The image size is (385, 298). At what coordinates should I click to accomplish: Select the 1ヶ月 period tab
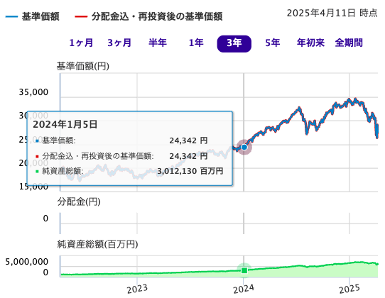click(81, 43)
